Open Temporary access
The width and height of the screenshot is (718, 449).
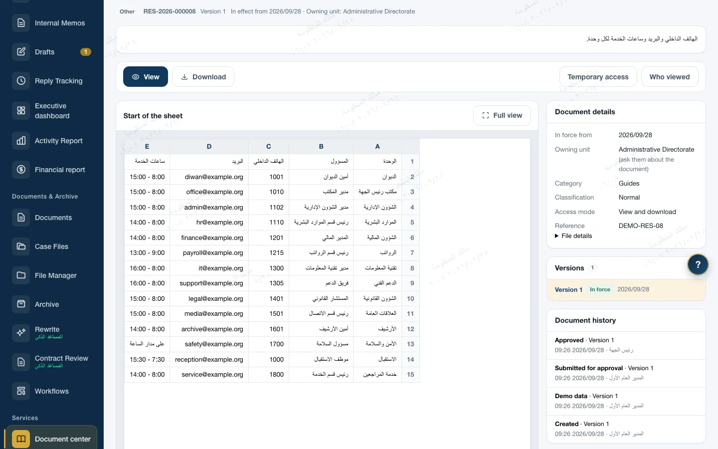pyautogui.click(x=598, y=77)
